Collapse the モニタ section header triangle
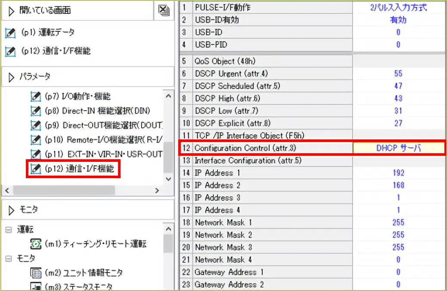The width and height of the screenshot is (447, 291). (x=11, y=211)
